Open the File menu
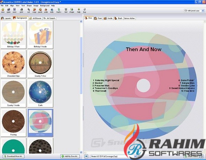The width and height of the screenshot is (206, 160). (2, 5)
